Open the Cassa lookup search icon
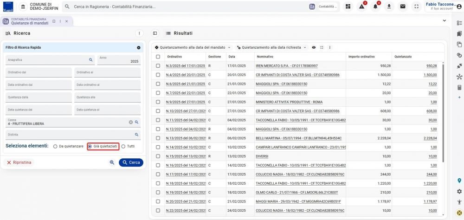This screenshot has height=220, width=464. point(137,122)
